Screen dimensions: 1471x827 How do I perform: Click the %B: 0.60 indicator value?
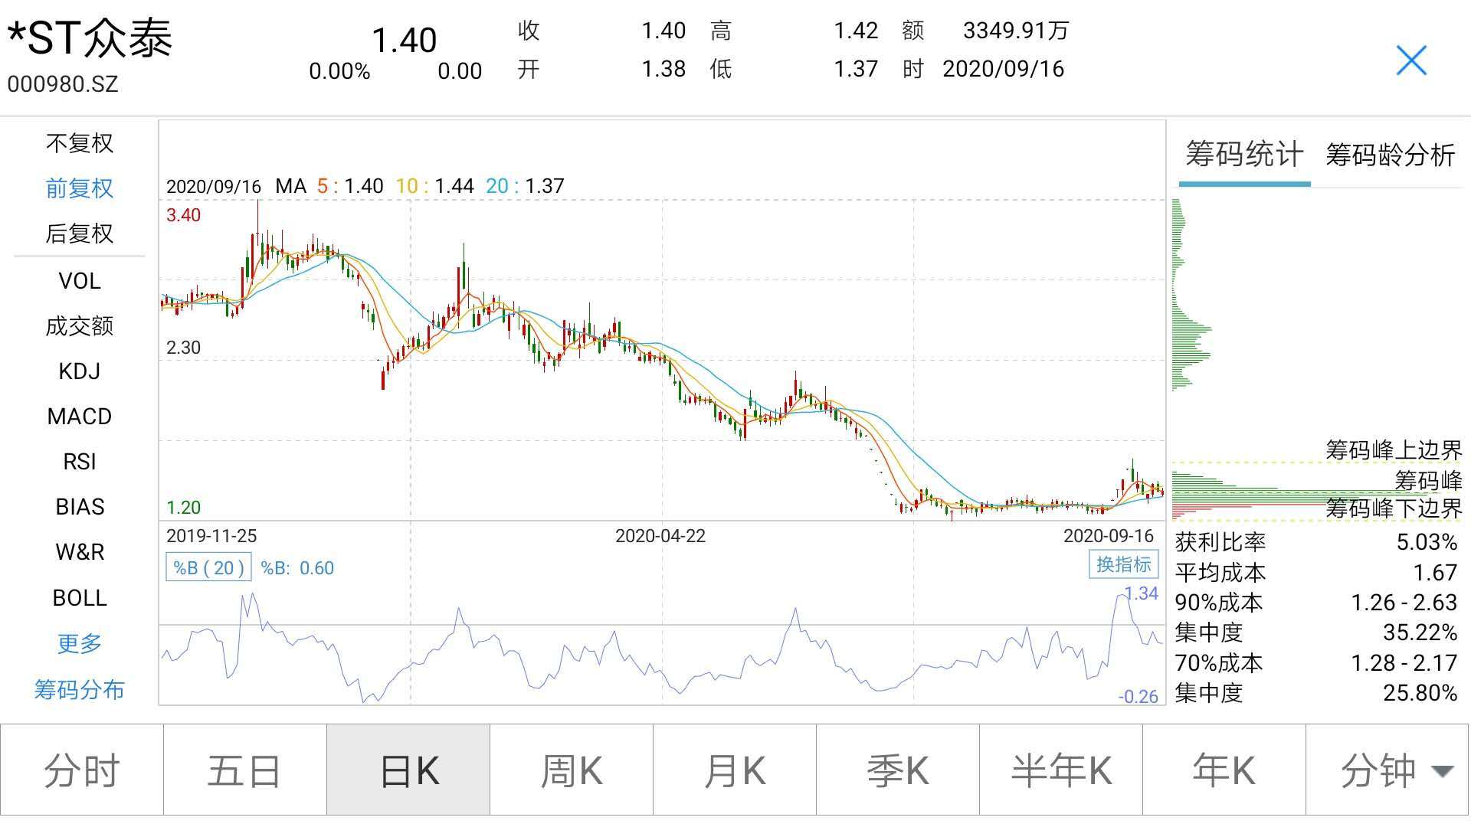(297, 568)
